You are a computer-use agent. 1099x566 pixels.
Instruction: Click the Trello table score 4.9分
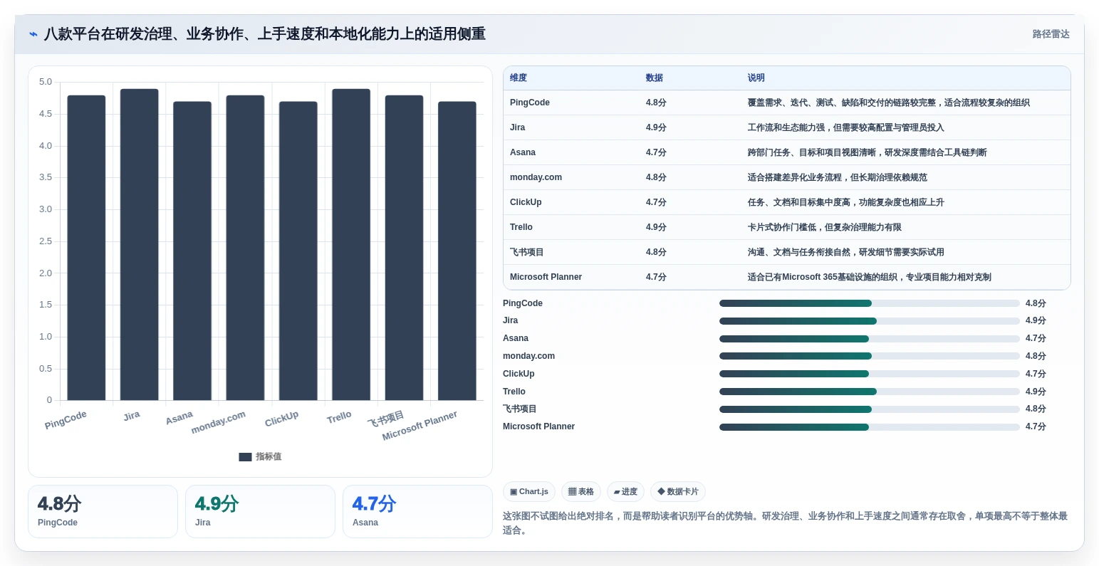point(656,227)
